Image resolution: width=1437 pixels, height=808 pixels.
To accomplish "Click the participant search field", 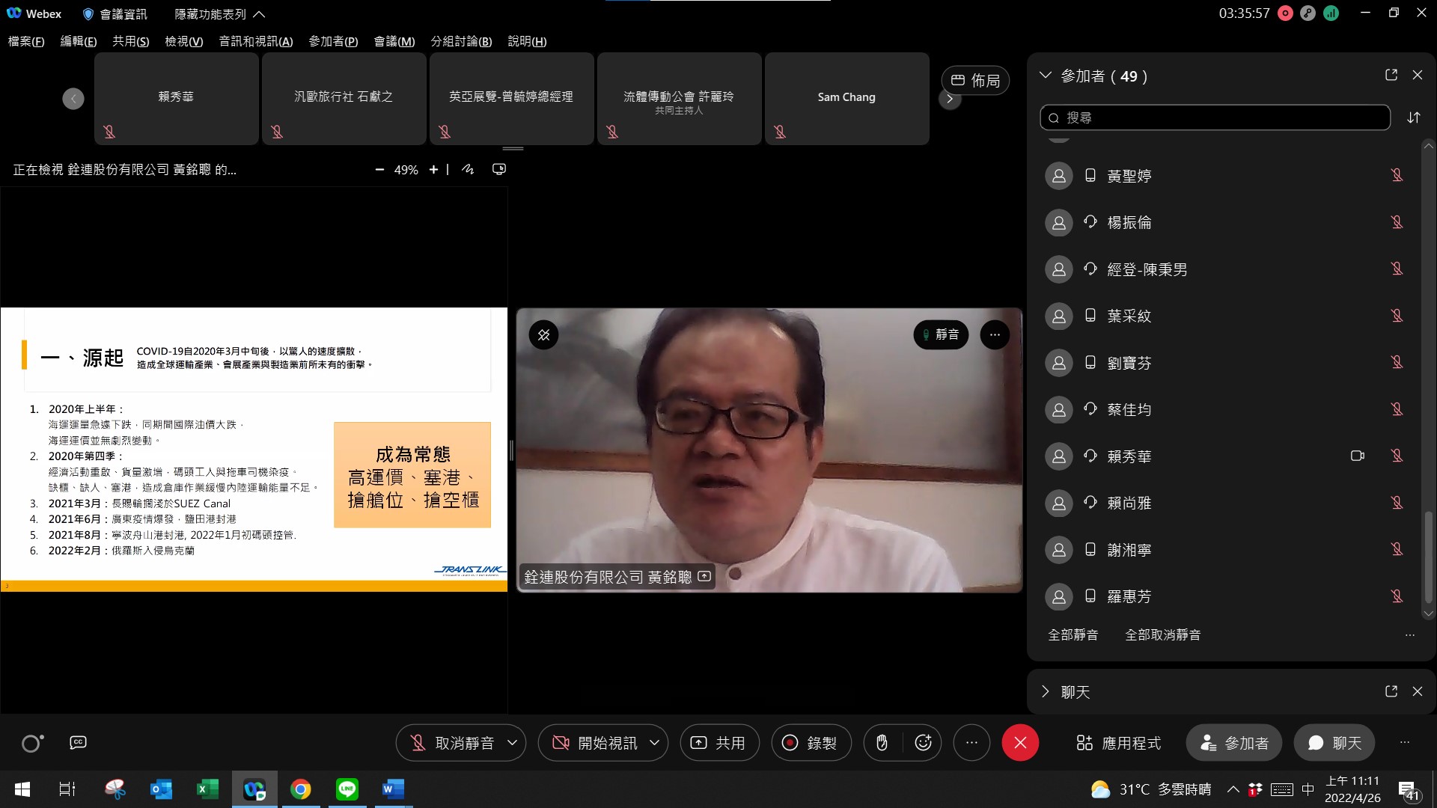I will tap(1214, 117).
